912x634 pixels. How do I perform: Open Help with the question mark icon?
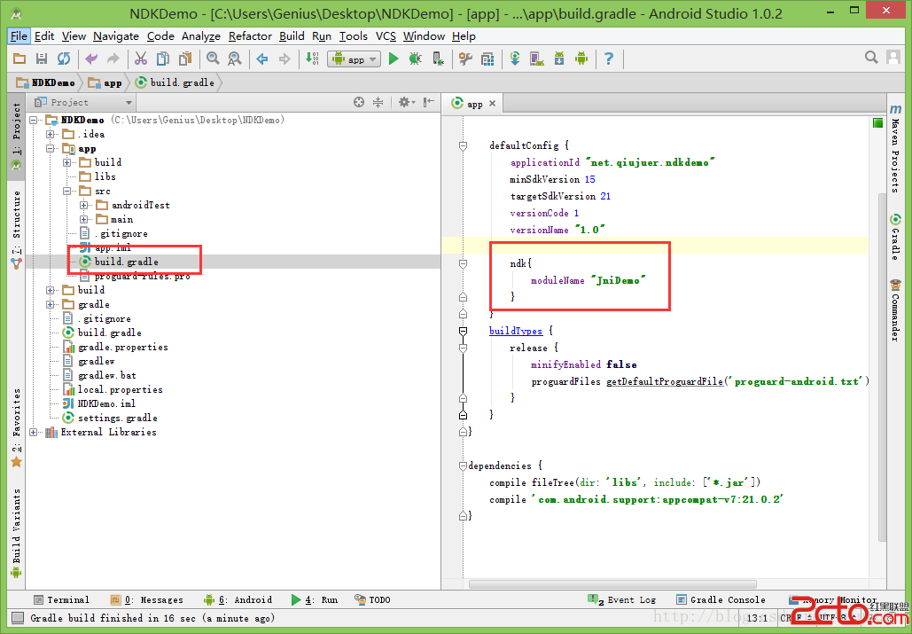[608, 59]
